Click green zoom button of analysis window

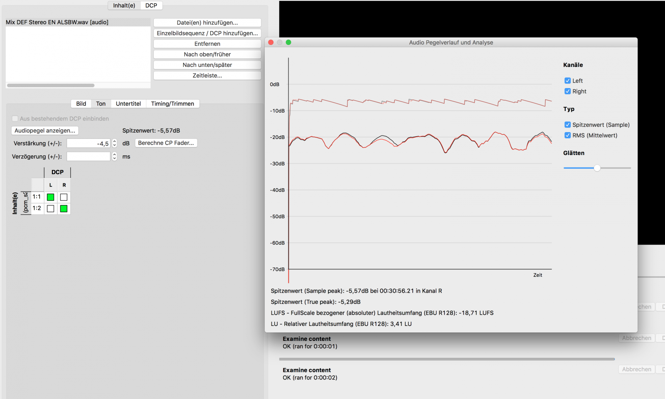(x=288, y=42)
